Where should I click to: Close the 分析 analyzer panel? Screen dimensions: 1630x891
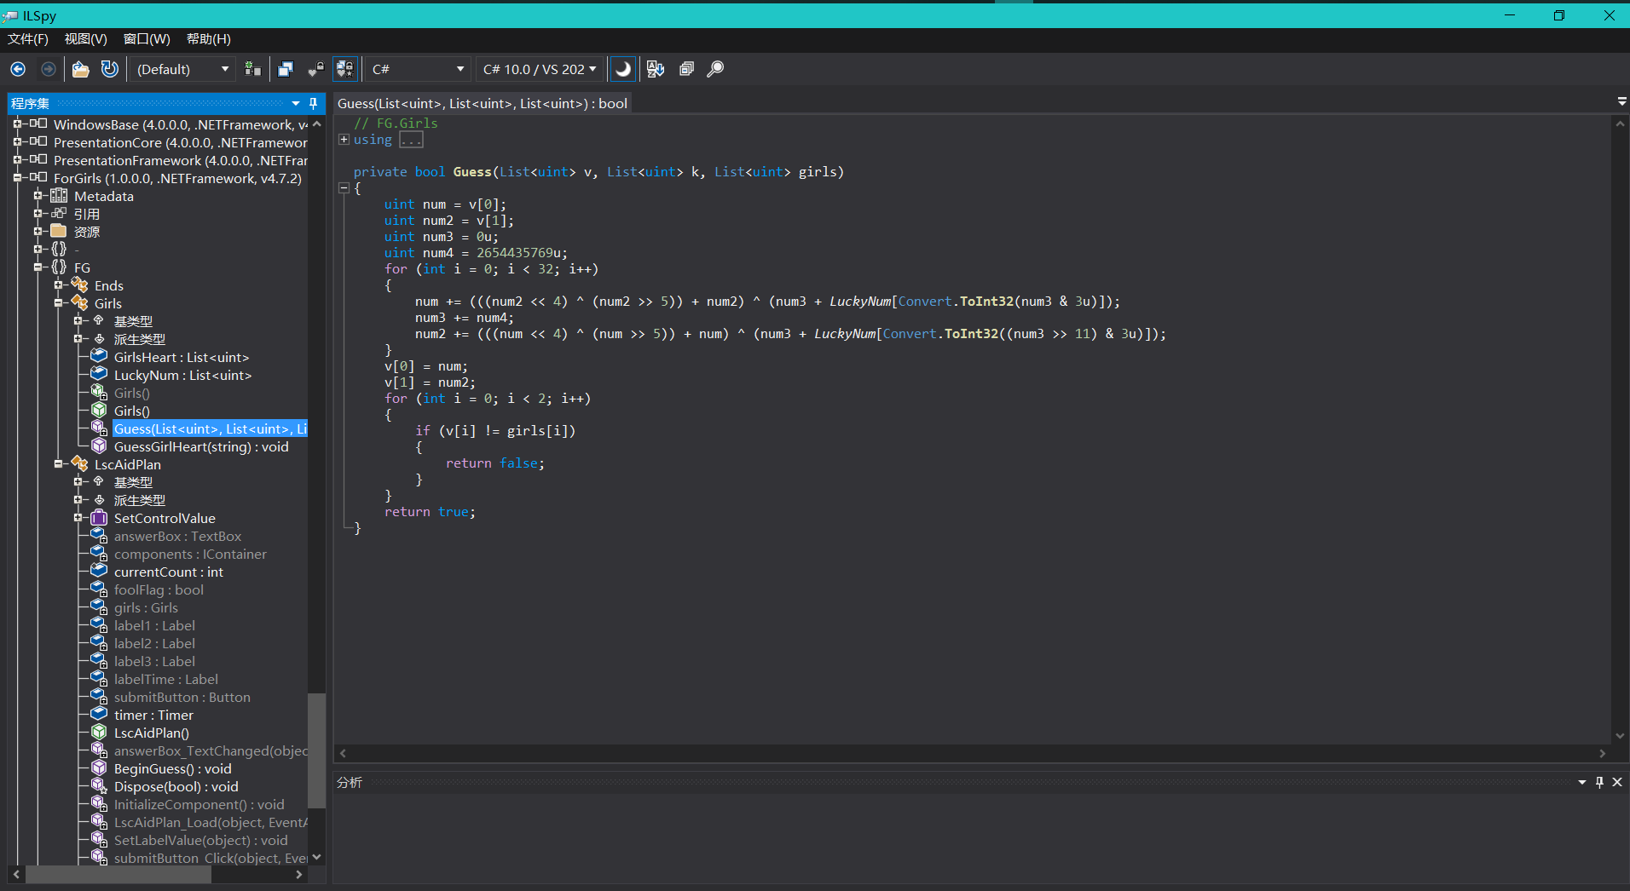[x=1617, y=782]
